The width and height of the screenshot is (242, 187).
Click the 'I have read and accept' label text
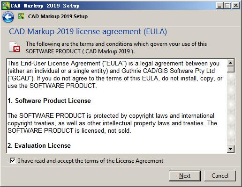(91, 161)
